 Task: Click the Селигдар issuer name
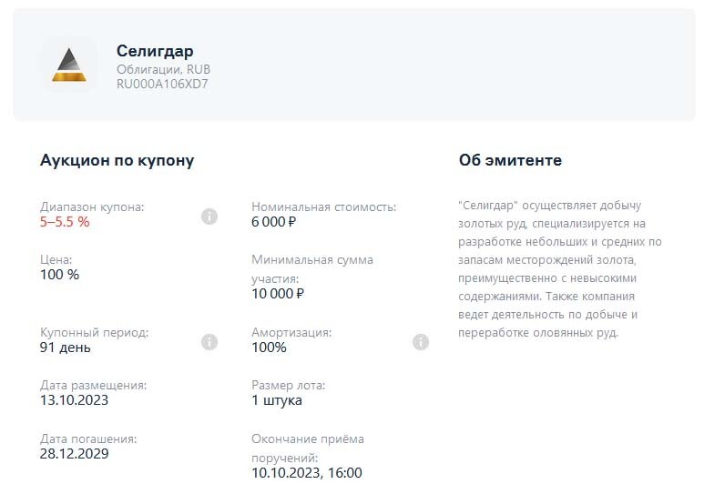tap(155, 51)
